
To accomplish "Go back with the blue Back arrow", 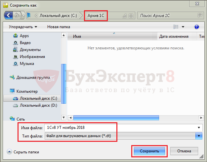I will (9, 15).
